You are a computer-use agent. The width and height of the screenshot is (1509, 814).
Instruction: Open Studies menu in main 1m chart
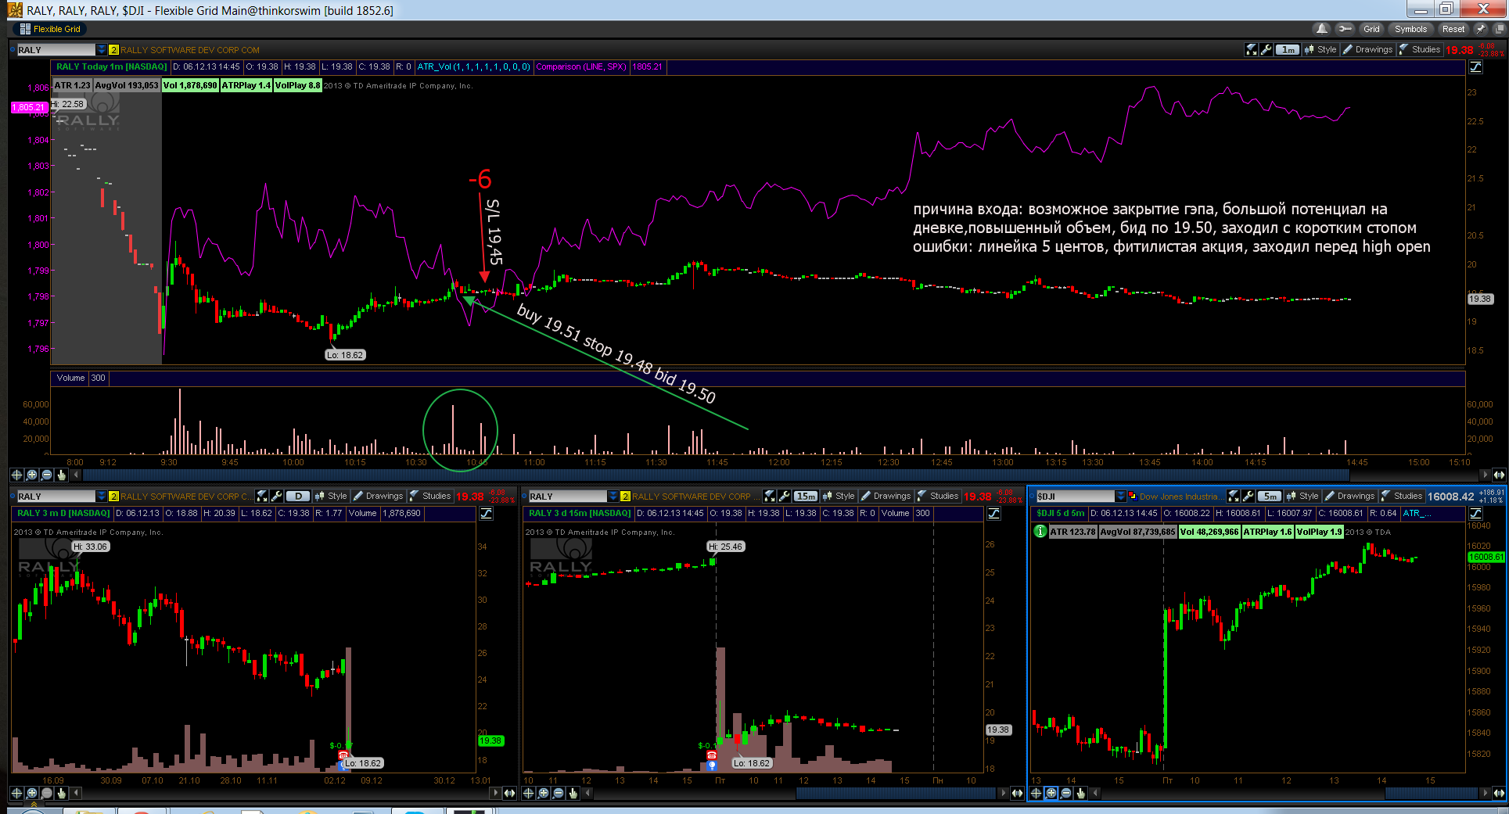click(x=1421, y=49)
